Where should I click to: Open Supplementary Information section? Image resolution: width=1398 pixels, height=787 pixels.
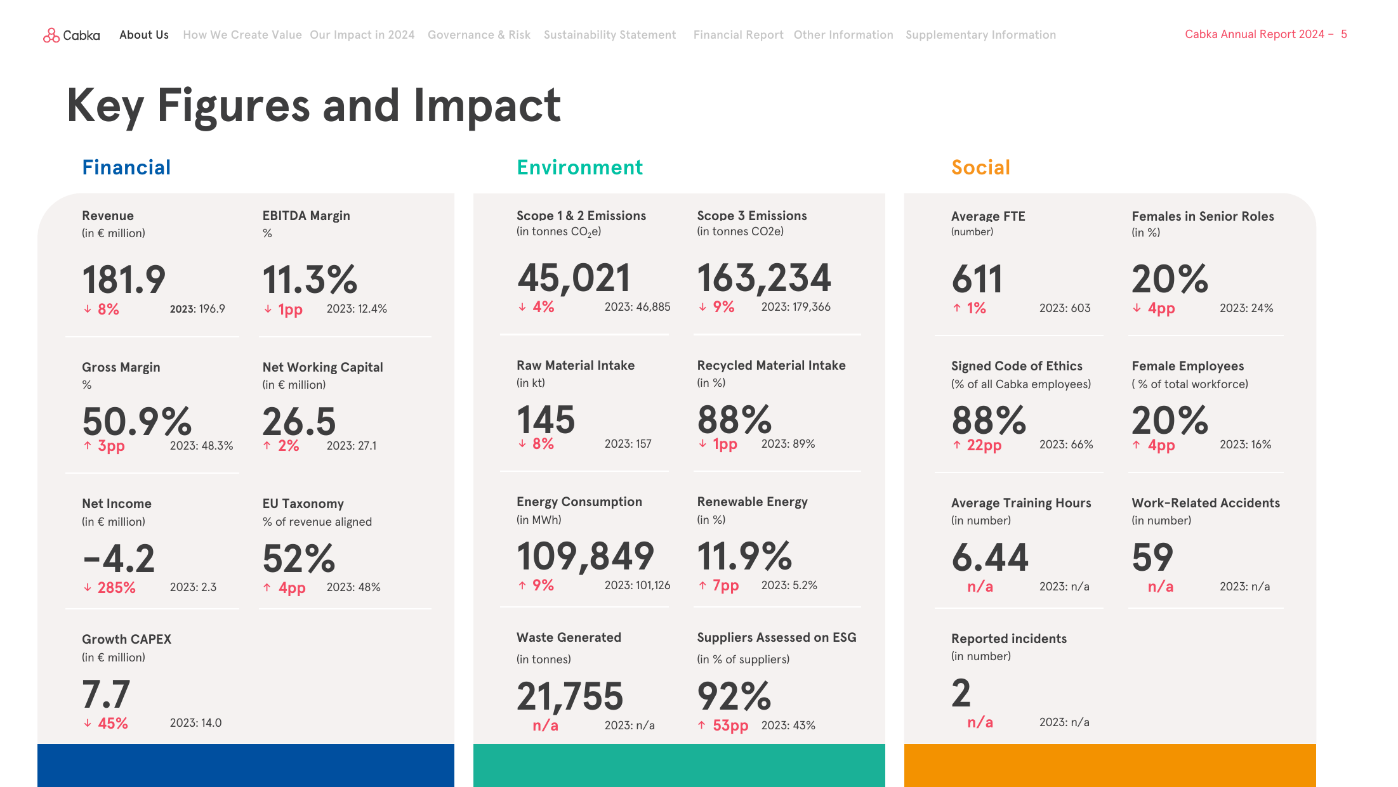click(980, 35)
